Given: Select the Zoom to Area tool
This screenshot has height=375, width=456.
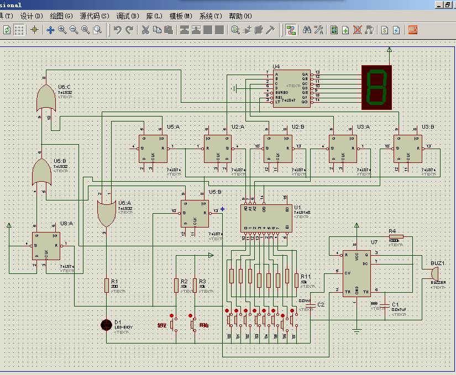Looking at the screenshot, I should 97,30.
